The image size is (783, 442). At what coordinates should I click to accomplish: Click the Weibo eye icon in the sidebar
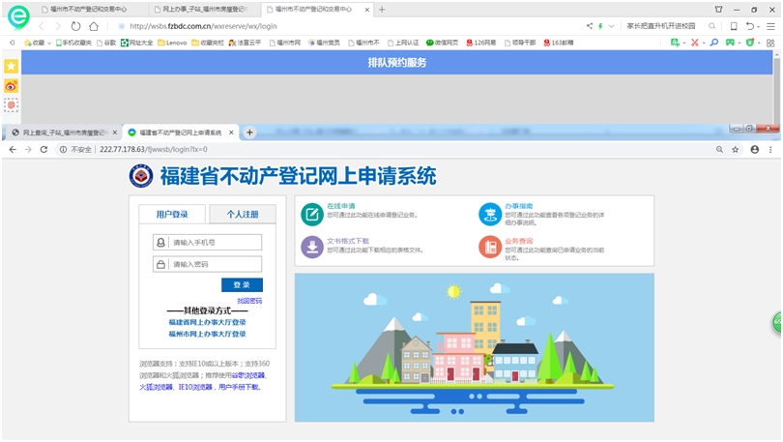point(12,85)
